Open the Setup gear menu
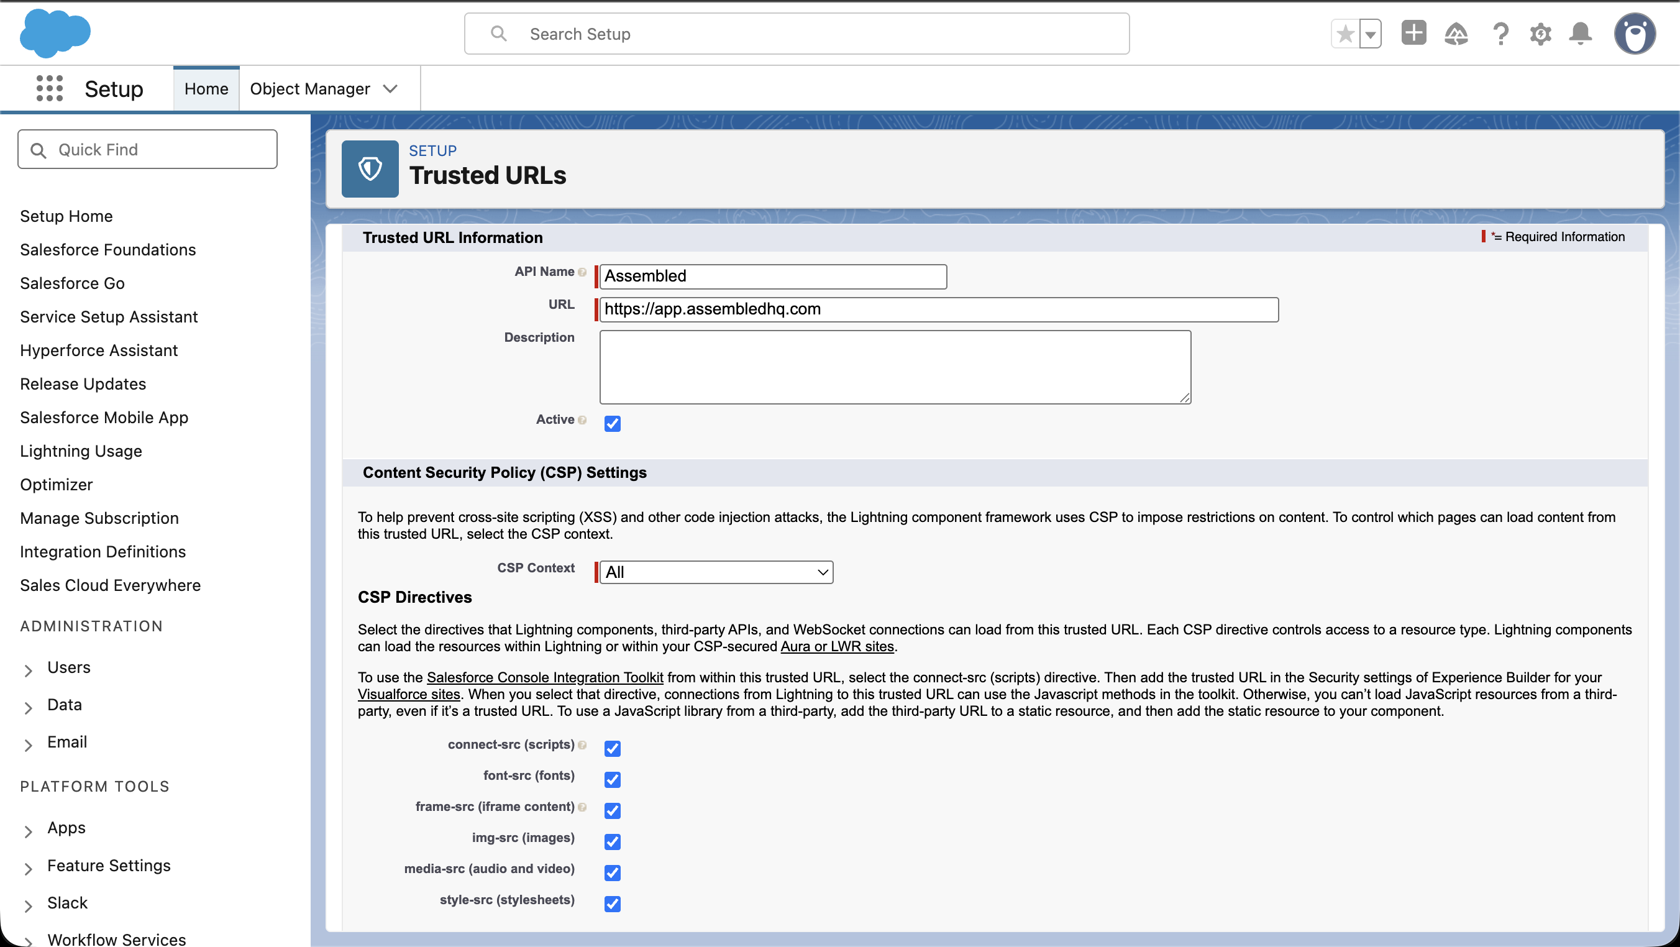 pos(1540,34)
